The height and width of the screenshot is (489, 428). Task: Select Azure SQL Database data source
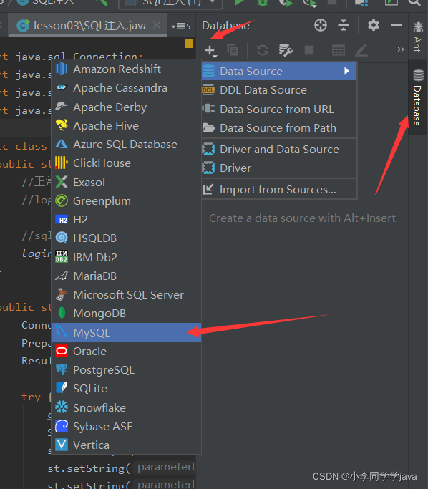[x=126, y=145]
